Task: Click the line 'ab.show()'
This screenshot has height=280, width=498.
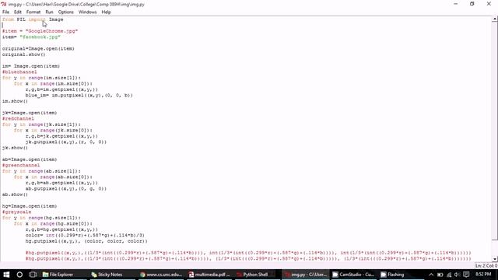Action: pos(15,194)
